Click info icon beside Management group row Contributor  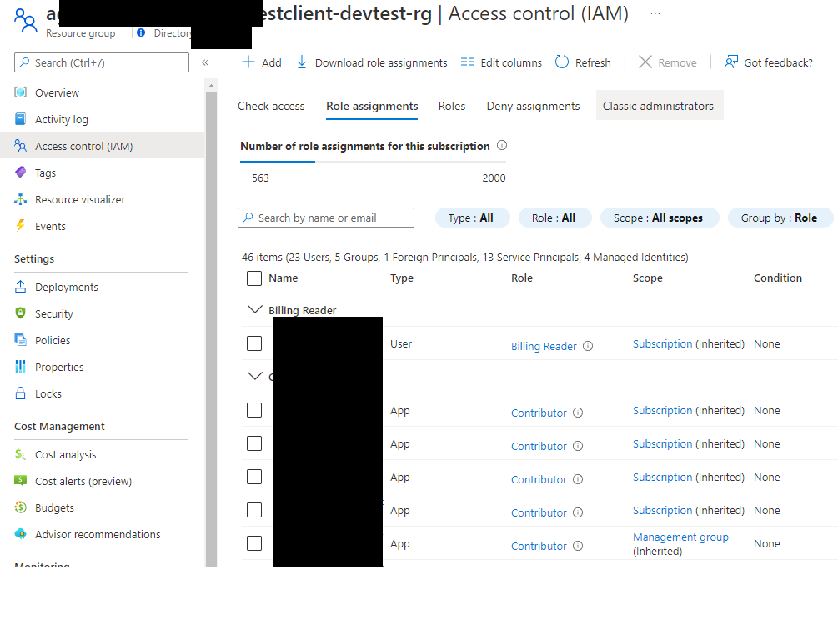[578, 546]
